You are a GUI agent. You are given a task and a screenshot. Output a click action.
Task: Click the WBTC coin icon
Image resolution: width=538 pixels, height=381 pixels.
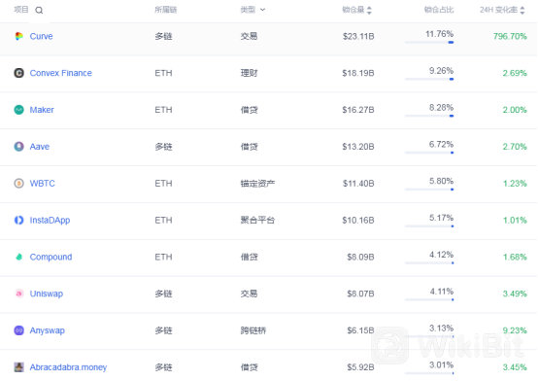pyautogui.click(x=18, y=183)
